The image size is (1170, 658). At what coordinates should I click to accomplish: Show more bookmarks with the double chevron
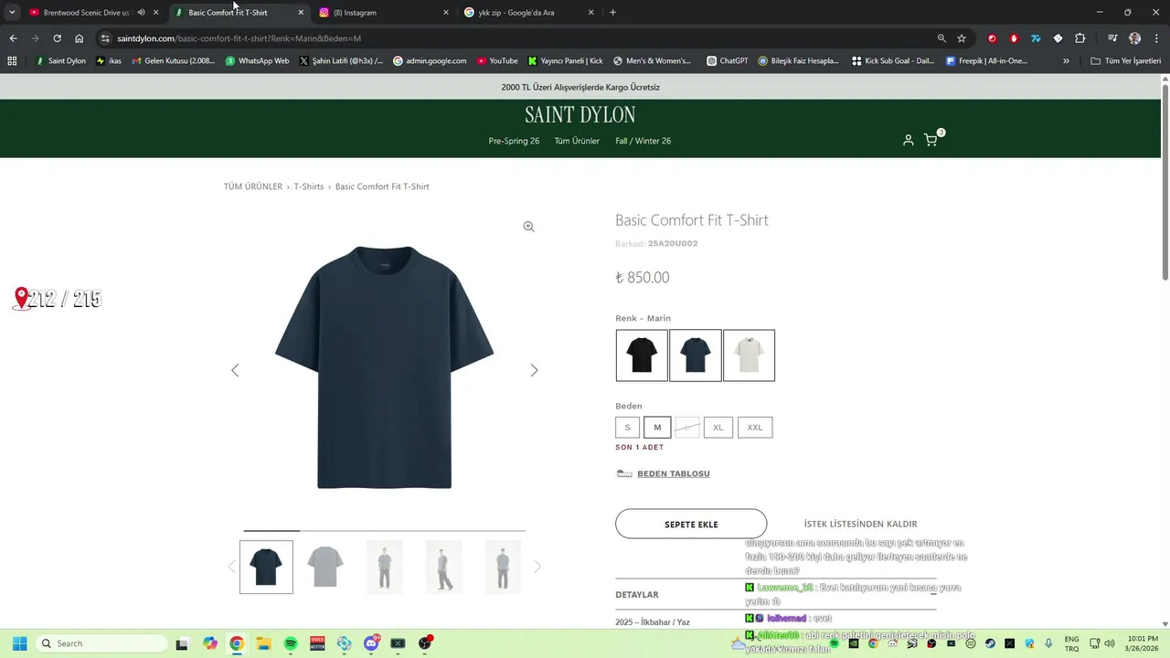[x=1066, y=61]
